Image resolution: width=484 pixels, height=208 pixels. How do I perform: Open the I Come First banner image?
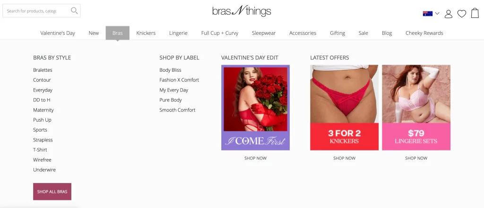pos(255,108)
